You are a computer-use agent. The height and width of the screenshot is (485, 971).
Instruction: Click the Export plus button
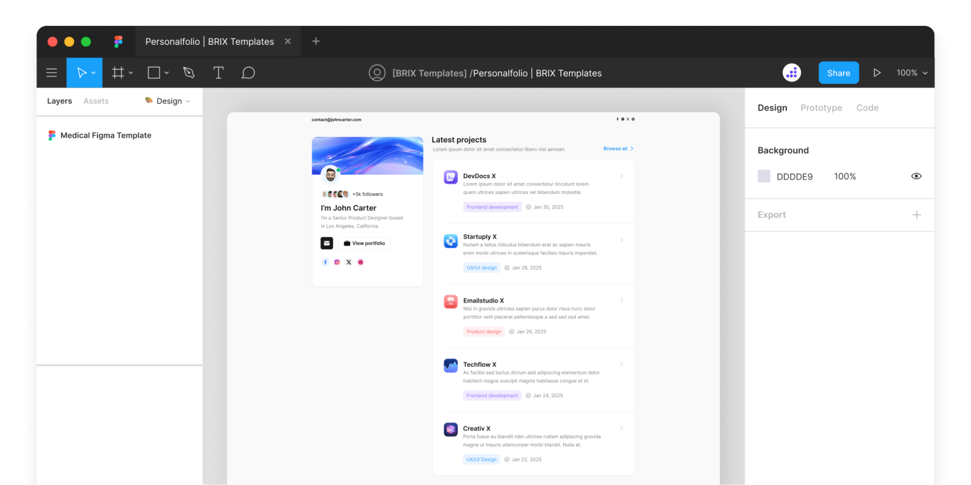917,215
